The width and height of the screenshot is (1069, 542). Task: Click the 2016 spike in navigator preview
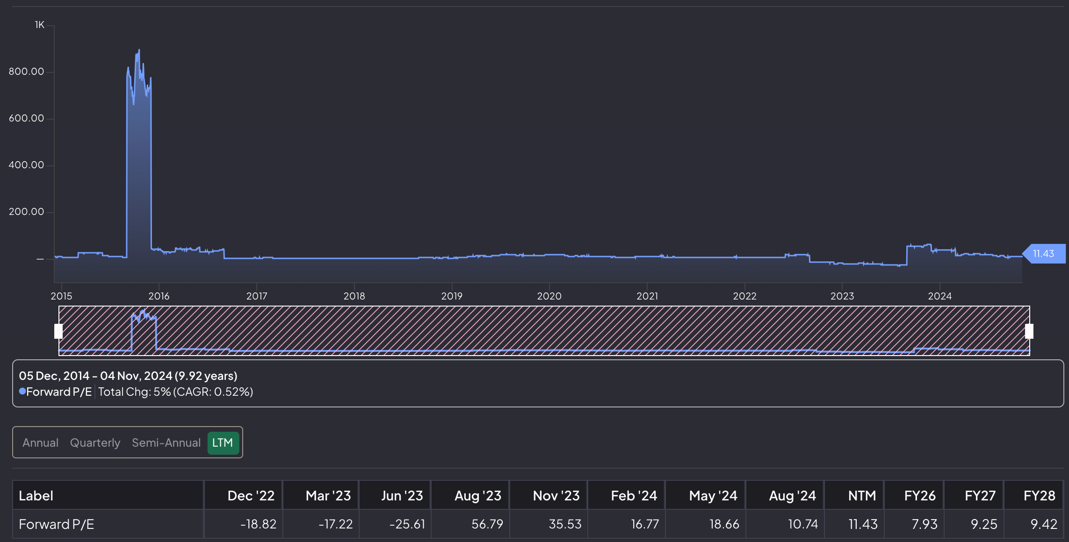coord(144,322)
